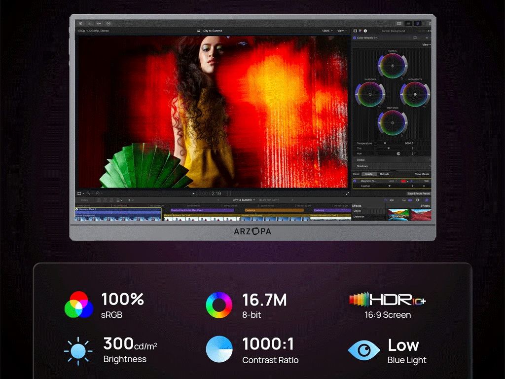This screenshot has height=379, width=505.
Task: Click the View Masks button
Action: 422,174
